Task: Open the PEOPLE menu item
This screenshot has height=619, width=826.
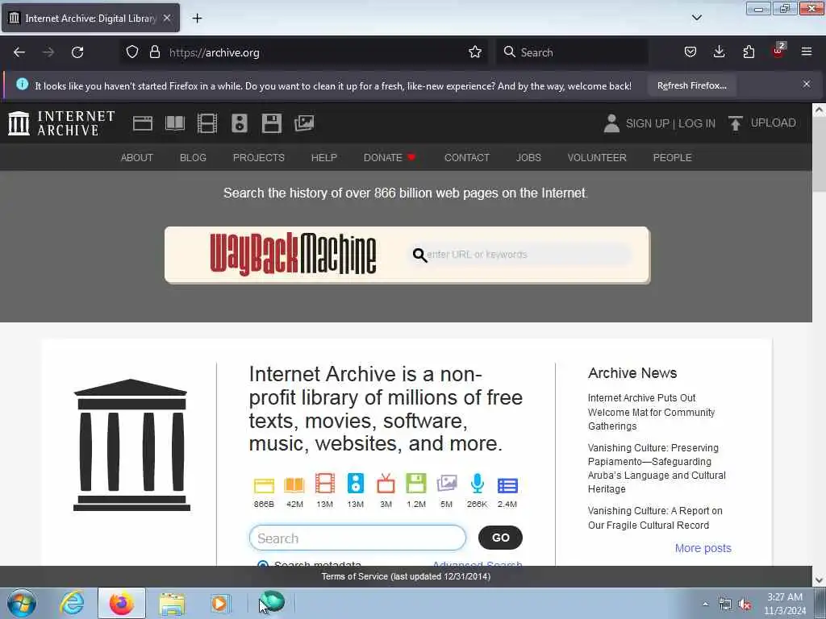Action: click(672, 157)
